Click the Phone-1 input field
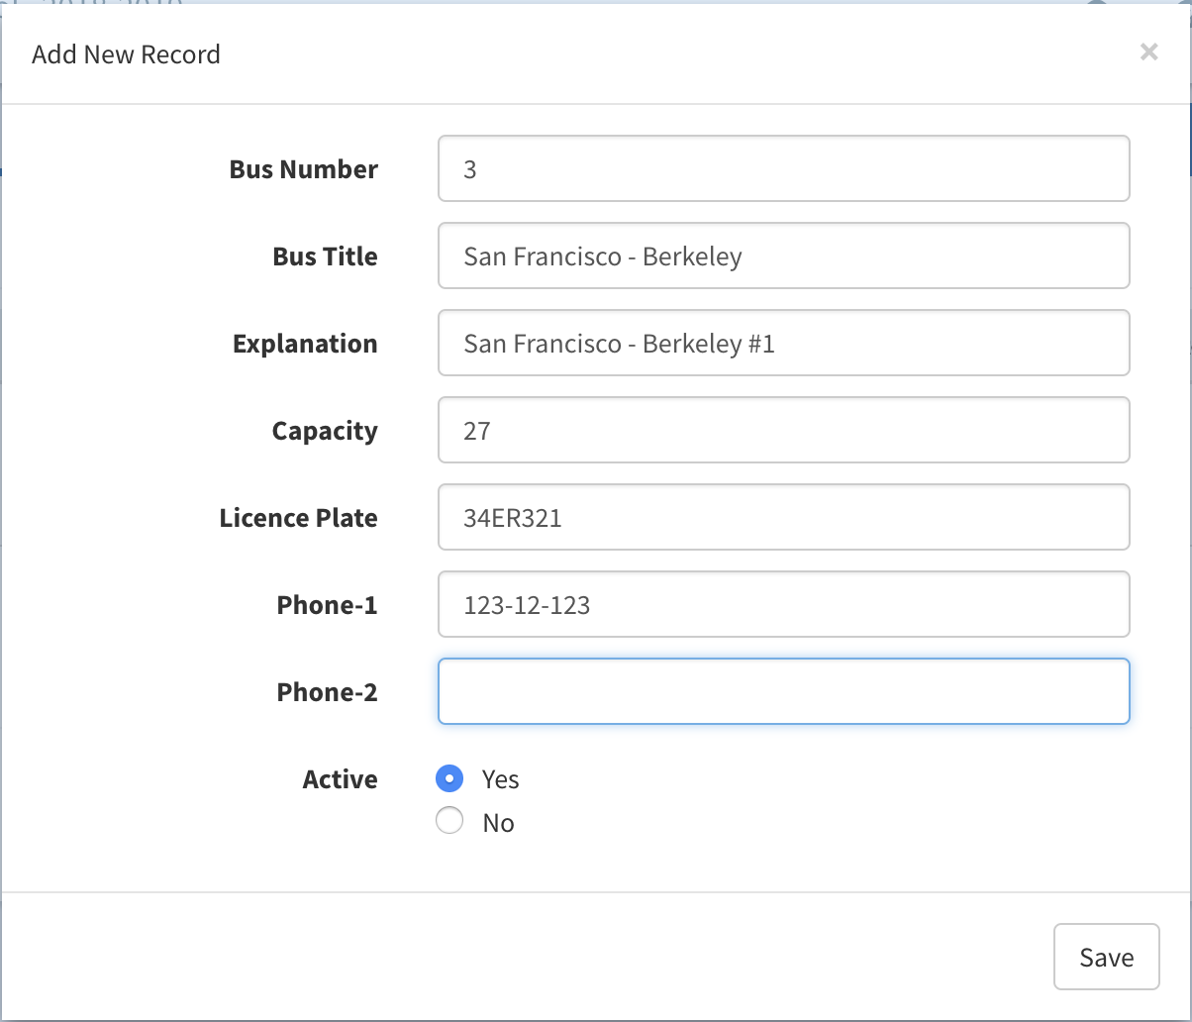Viewport: 1192px width, 1022px height. 783,605
